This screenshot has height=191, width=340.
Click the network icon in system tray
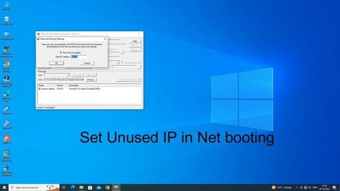click(305, 187)
